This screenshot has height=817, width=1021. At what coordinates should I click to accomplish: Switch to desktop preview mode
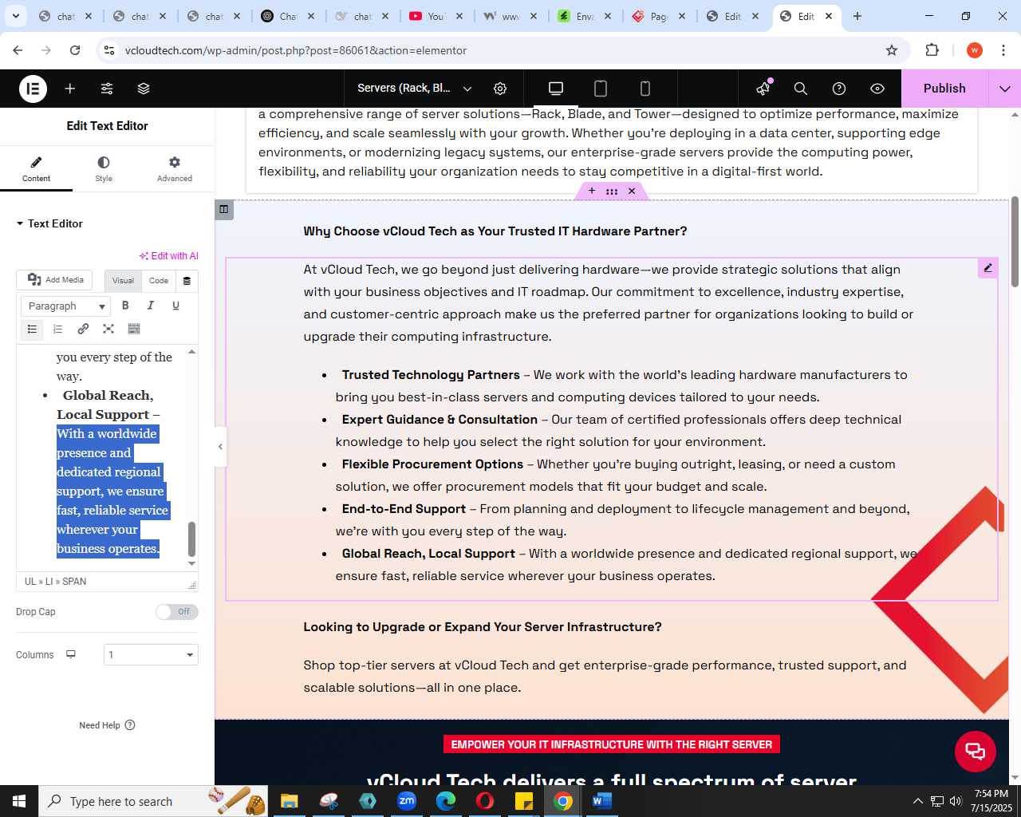pos(556,89)
